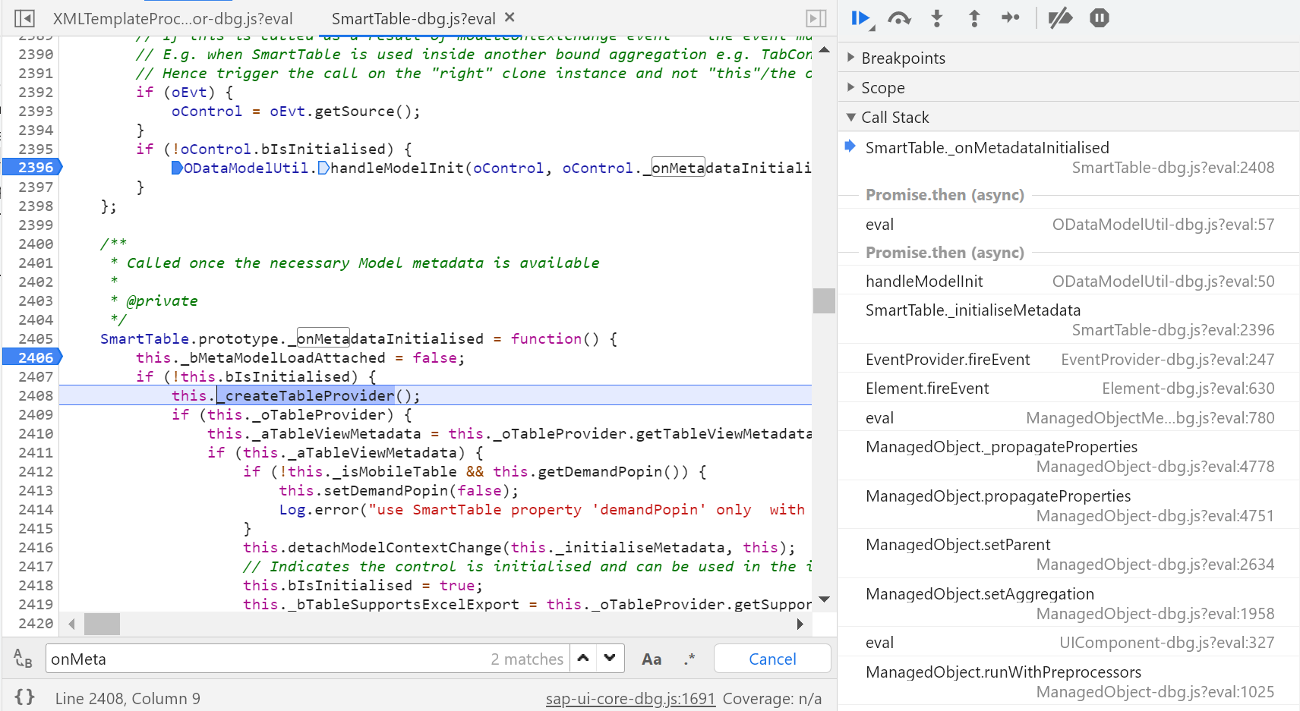Viewport: 1300px width, 711px height.
Task: Step into next function call
Action: click(937, 18)
